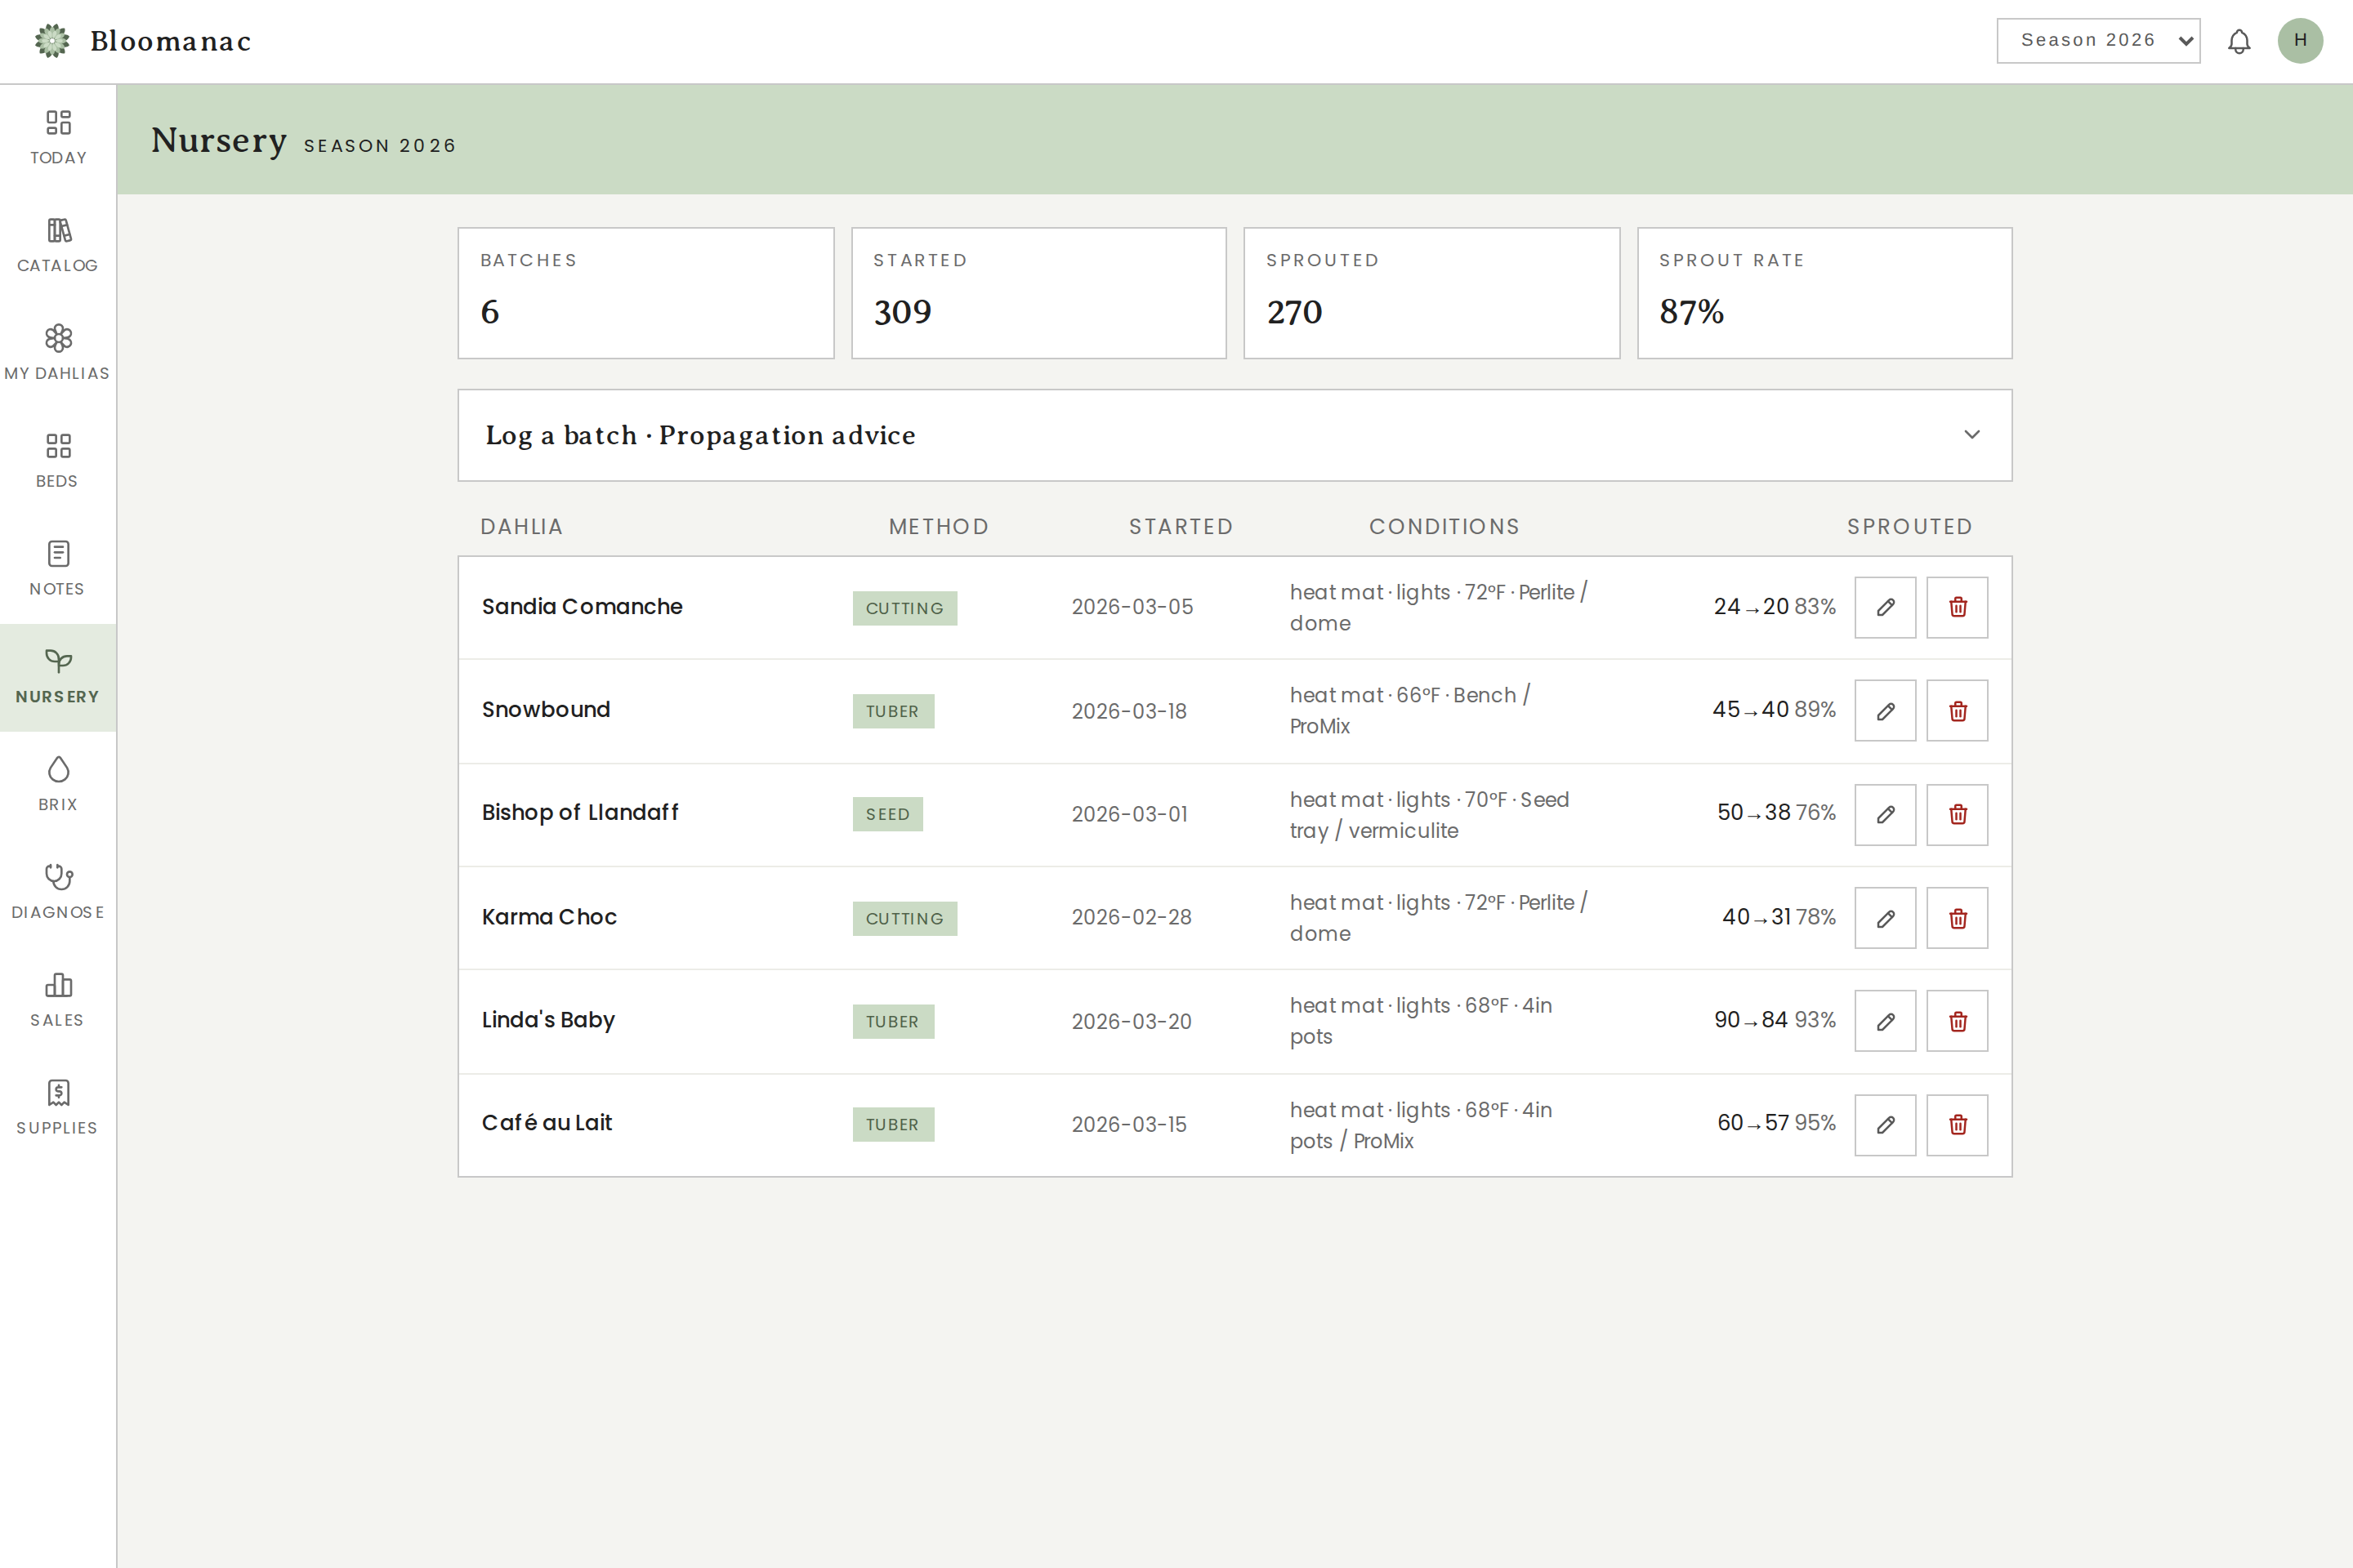Open the Notes section
This screenshot has height=1568, width=2353.
point(58,570)
